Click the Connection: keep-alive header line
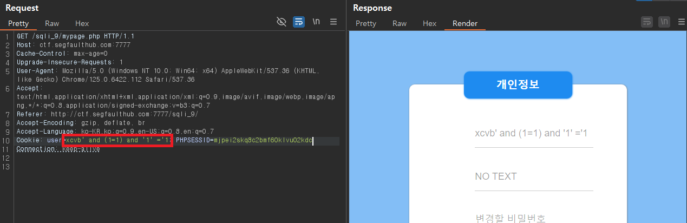This screenshot has width=687, height=223. 58,149
